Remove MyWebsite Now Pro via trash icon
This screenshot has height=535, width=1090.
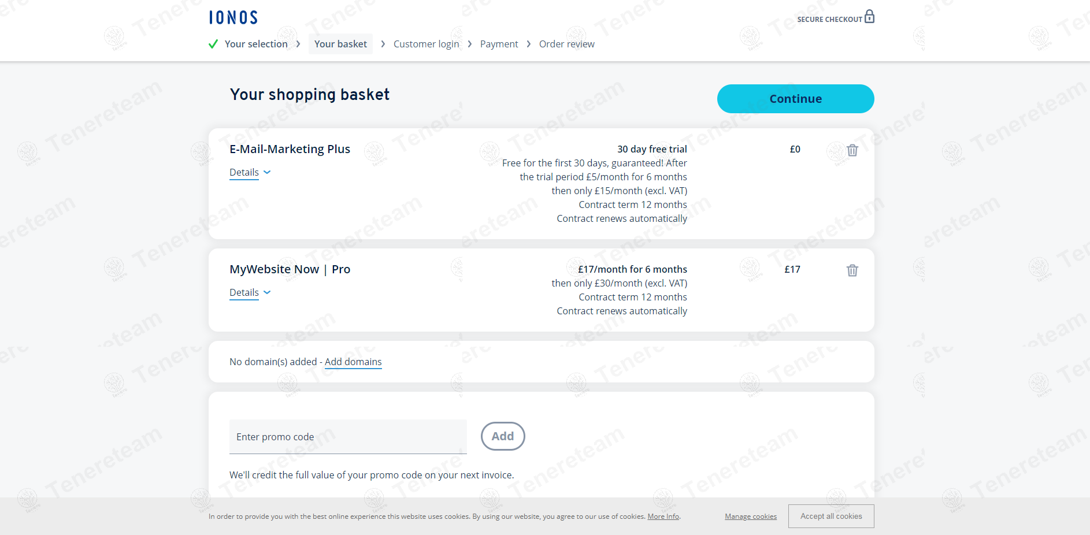(852, 270)
